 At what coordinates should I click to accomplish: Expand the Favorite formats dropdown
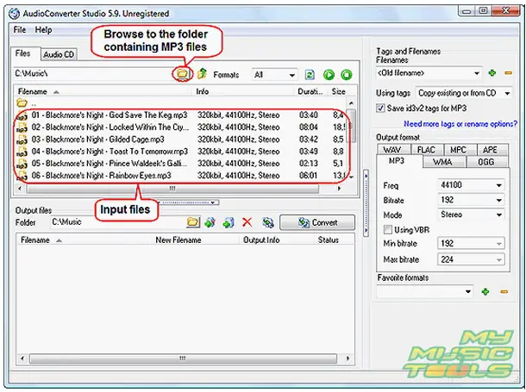pyautogui.click(x=468, y=291)
